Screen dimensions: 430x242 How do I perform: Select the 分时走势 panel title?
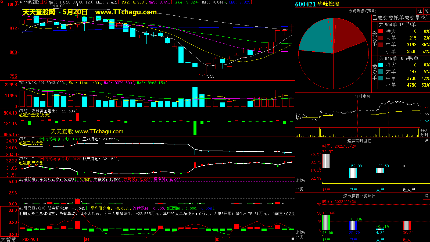362,96
